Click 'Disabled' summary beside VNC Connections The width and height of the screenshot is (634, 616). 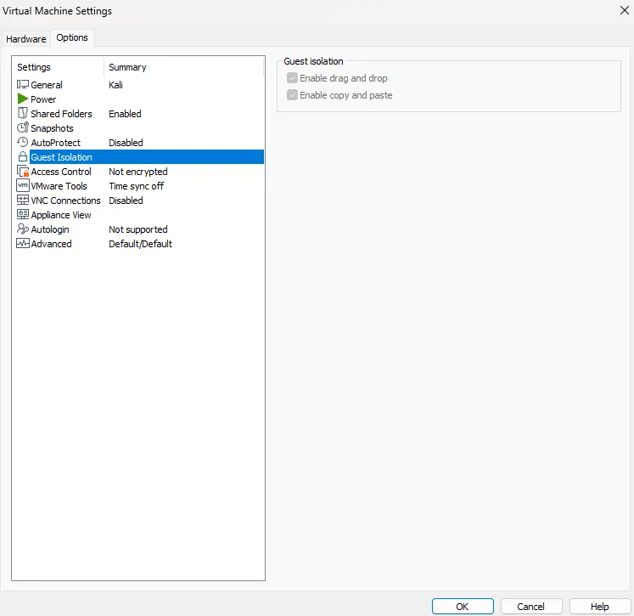(126, 201)
